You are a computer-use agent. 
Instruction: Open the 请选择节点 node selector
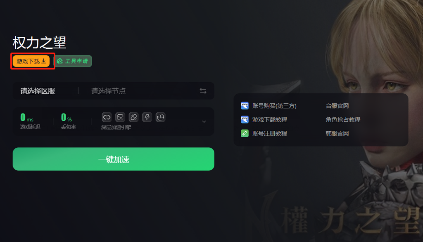point(109,91)
